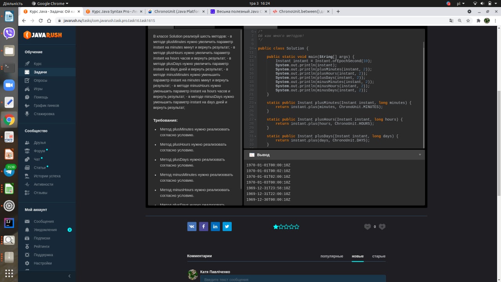Click the Рейтинги medal icon
This screenshot has height=282, width=501.
point(27,246)
